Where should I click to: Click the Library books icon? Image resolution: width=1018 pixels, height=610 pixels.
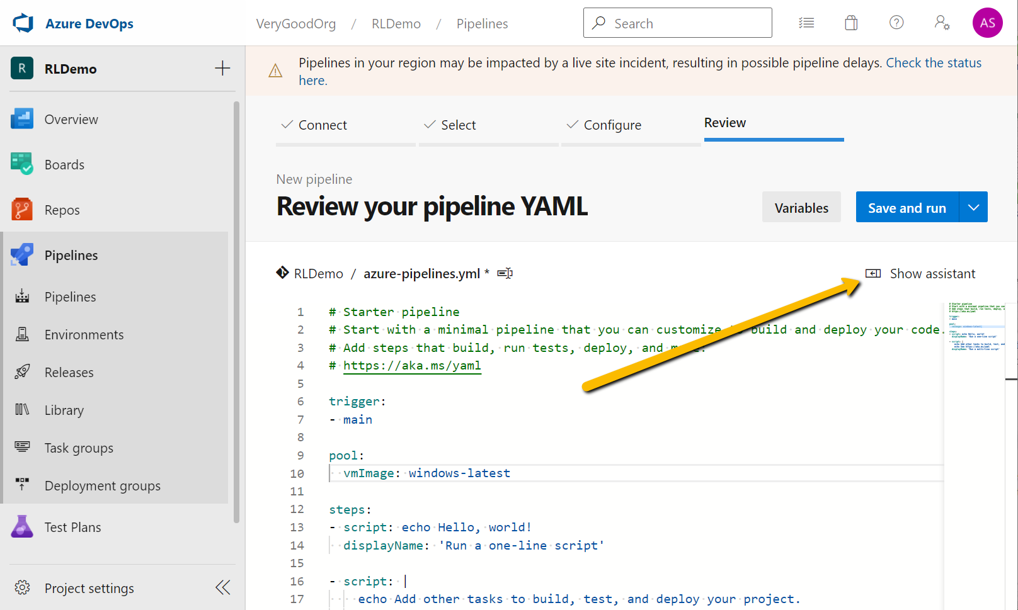point(22,410)
